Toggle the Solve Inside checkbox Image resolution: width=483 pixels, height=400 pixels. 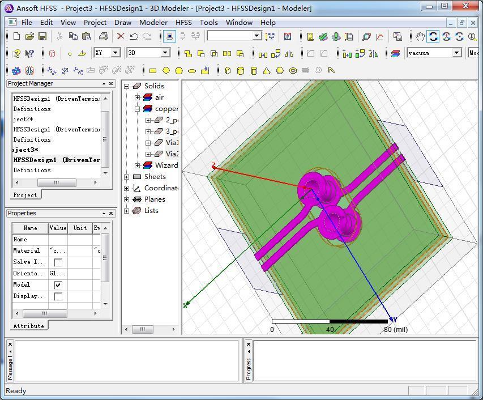[58, 262]
